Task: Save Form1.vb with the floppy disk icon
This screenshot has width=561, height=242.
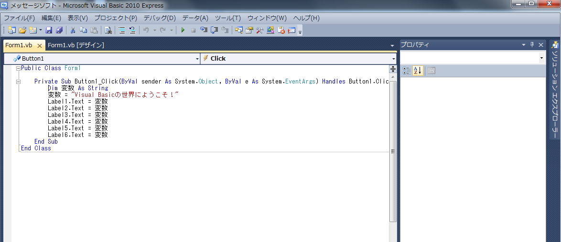Action: coord(49,31)
